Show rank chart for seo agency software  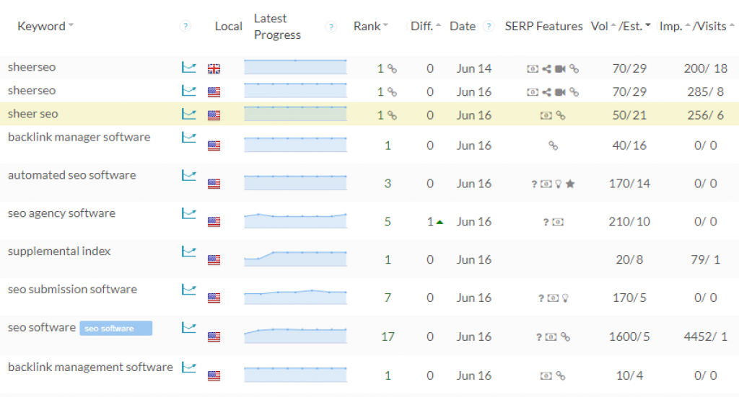pos(189,213)
